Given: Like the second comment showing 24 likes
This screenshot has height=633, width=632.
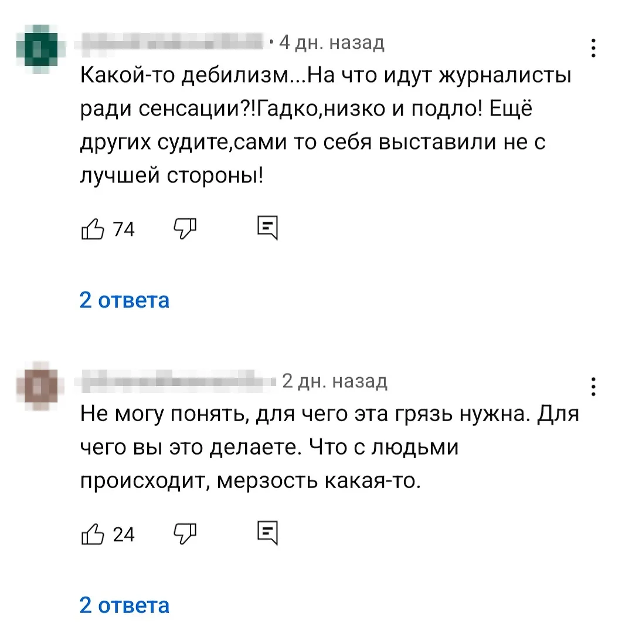Looking at the screenshot, I should (93, 534).
